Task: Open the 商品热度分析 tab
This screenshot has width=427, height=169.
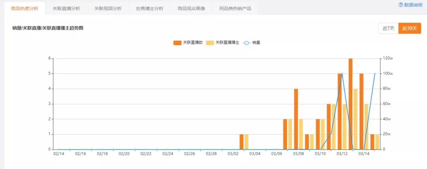Action: 25,8
